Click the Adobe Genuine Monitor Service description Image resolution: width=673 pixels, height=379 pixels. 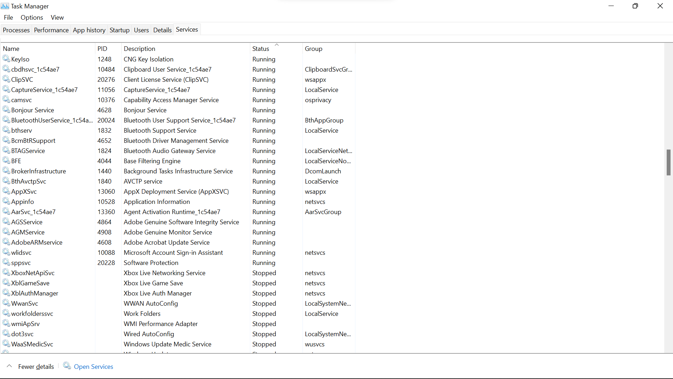168,232
